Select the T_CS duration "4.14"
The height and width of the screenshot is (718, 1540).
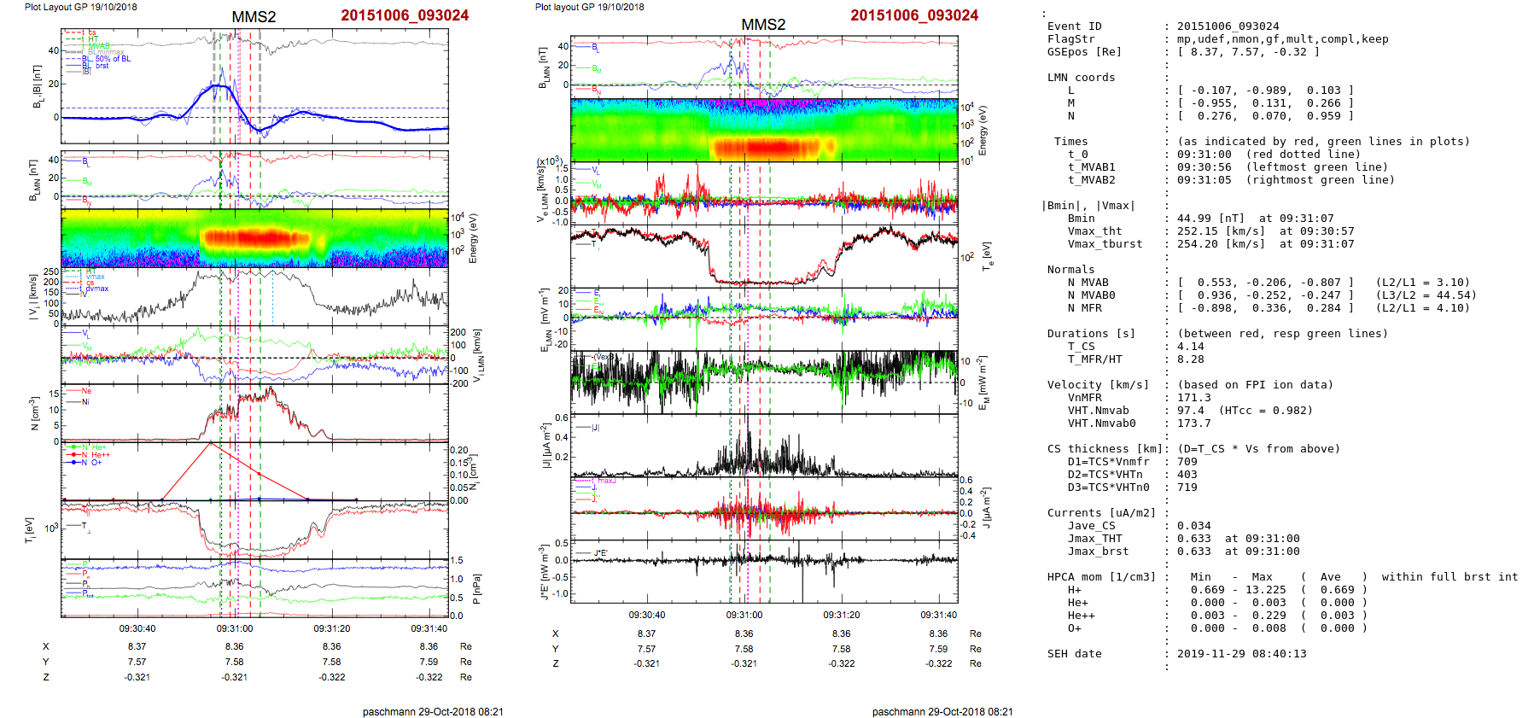[1190, 347]
